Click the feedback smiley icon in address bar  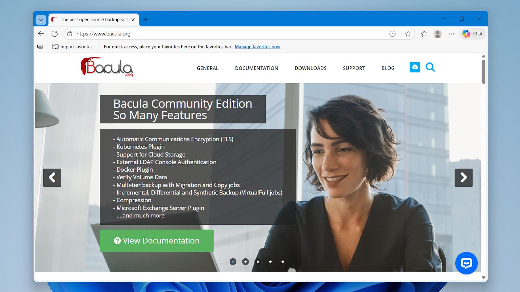[393, 34]
